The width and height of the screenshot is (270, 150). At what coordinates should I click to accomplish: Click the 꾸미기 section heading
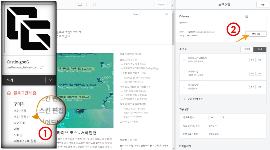tap(19, 104)
